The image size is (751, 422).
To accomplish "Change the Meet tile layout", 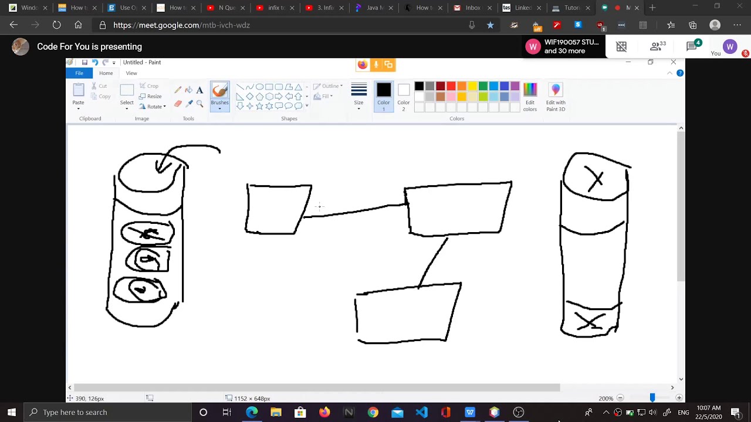I will (x=621, y=46).
